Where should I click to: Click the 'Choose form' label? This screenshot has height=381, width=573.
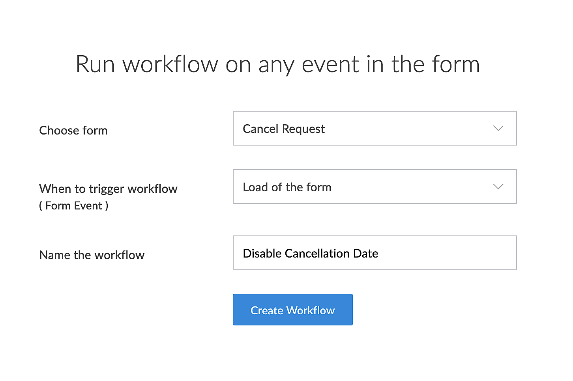(73, 131)
